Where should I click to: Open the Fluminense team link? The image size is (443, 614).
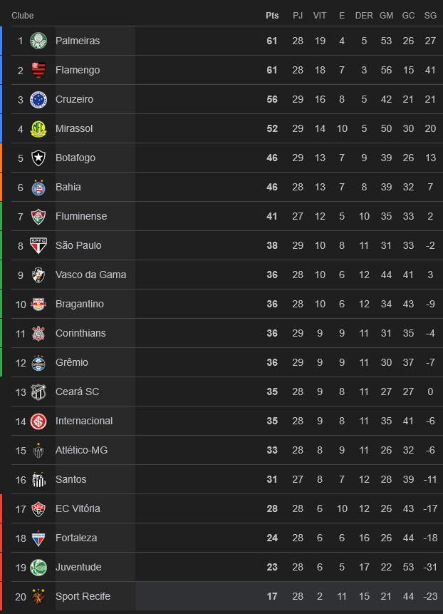[x=80, y=216]
